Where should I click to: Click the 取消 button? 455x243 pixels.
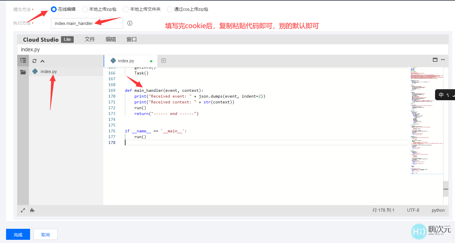pos(45,234)
